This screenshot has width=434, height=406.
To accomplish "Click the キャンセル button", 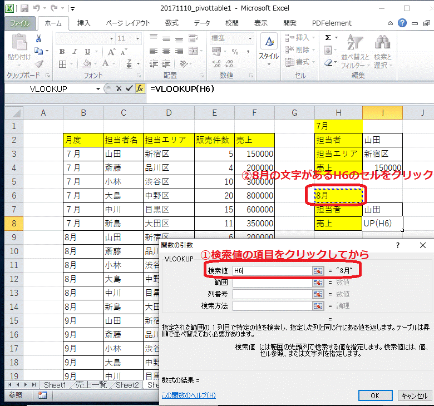I will 414,395.
